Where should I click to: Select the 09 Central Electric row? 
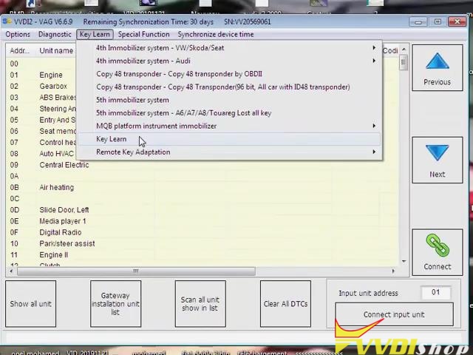[x=202, y=165]
